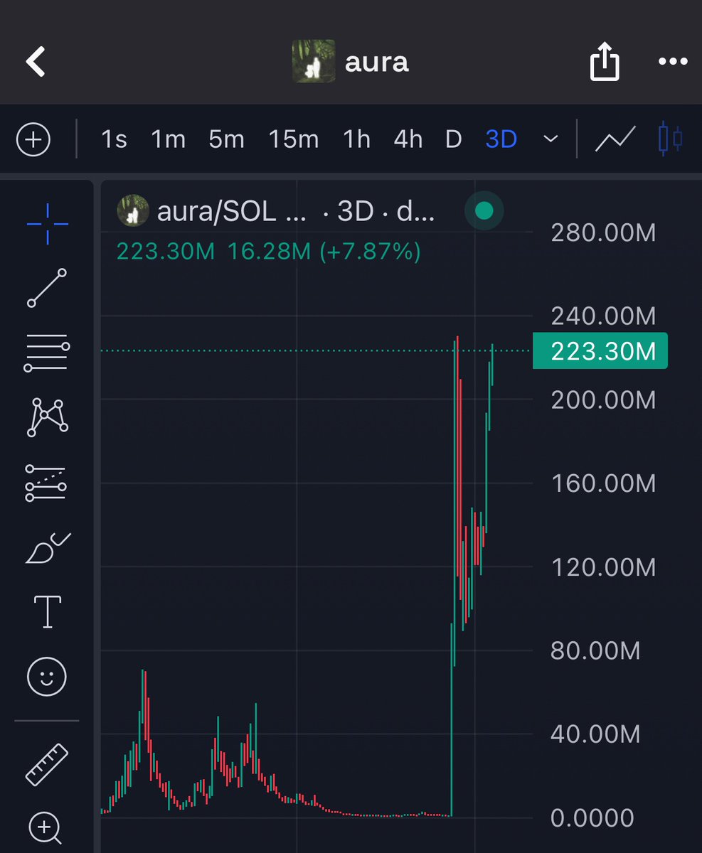Tap the share icon in the header

pyautogui.click(x=605, y=61)
